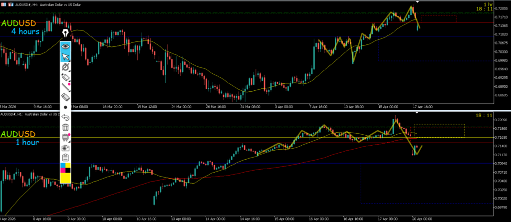
Task: Click the white triangle chart shift marker
Action: tap(417, 2)
